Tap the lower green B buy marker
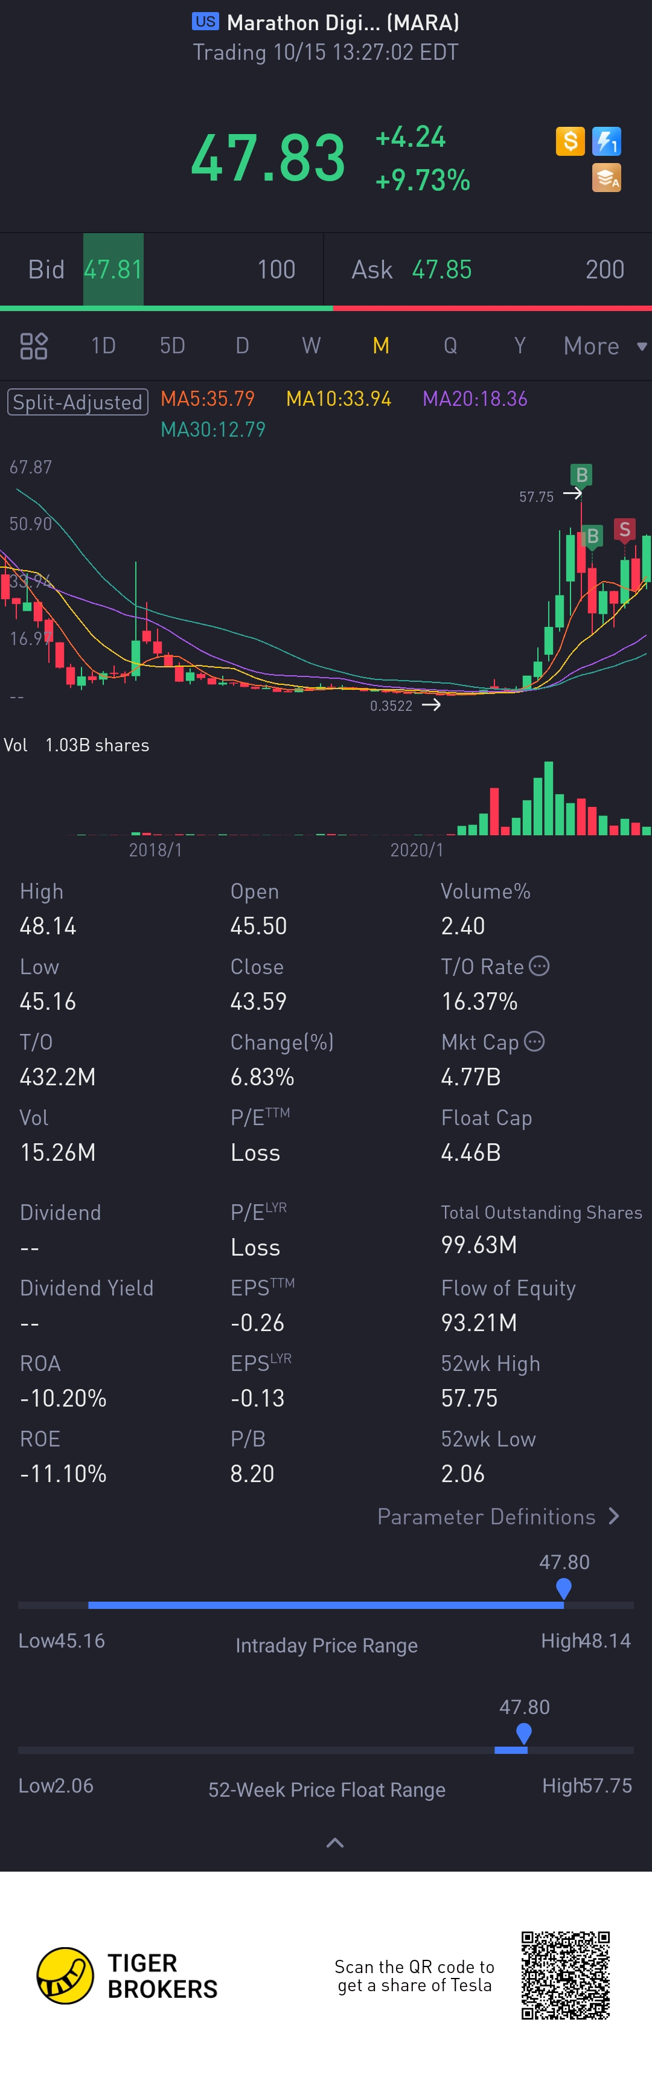 coord(592,536)
